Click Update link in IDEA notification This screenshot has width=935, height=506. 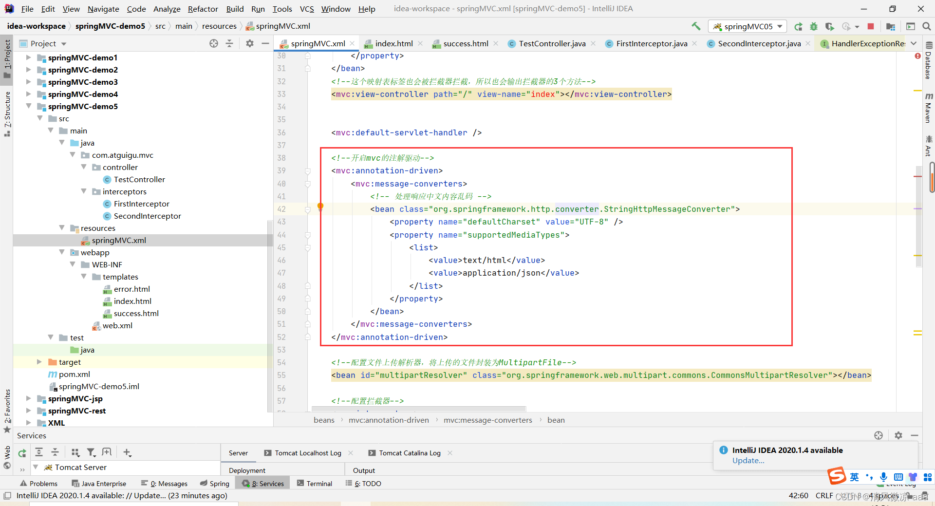tap(748, 461)
